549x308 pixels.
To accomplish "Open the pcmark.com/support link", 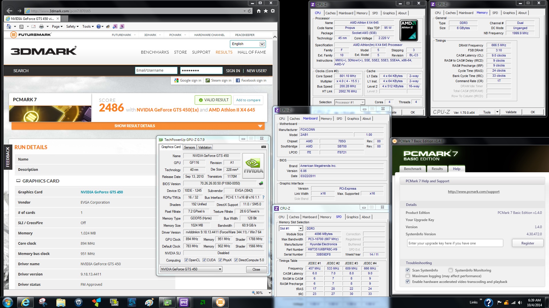I will [474, 192].
